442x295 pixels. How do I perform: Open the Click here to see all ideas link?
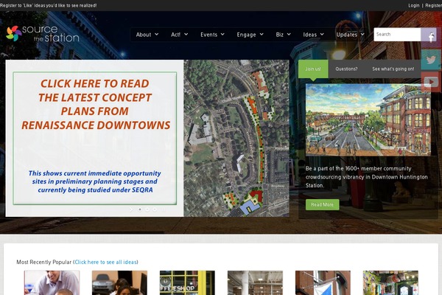click(x=105, y=262)
